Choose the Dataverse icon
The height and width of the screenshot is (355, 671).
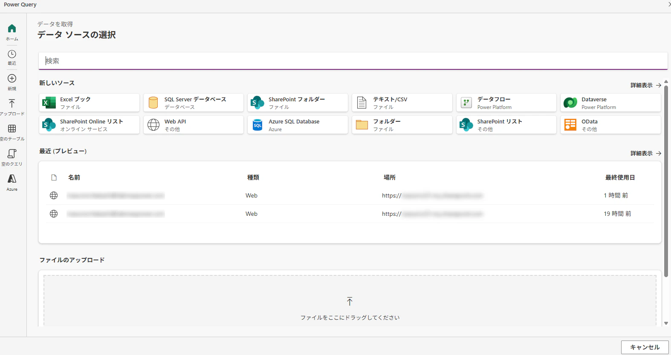[570, 103]
